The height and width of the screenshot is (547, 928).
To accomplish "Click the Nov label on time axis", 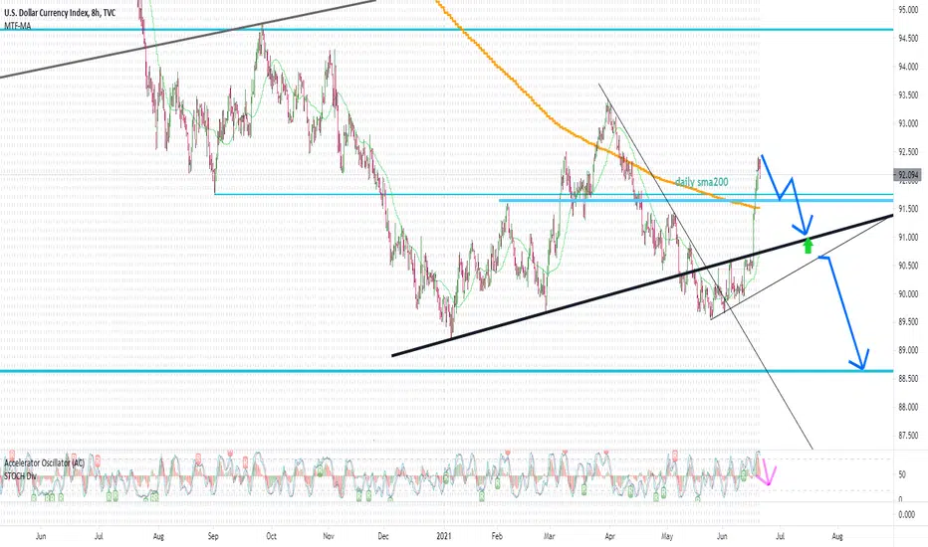I will pos(329,536).
